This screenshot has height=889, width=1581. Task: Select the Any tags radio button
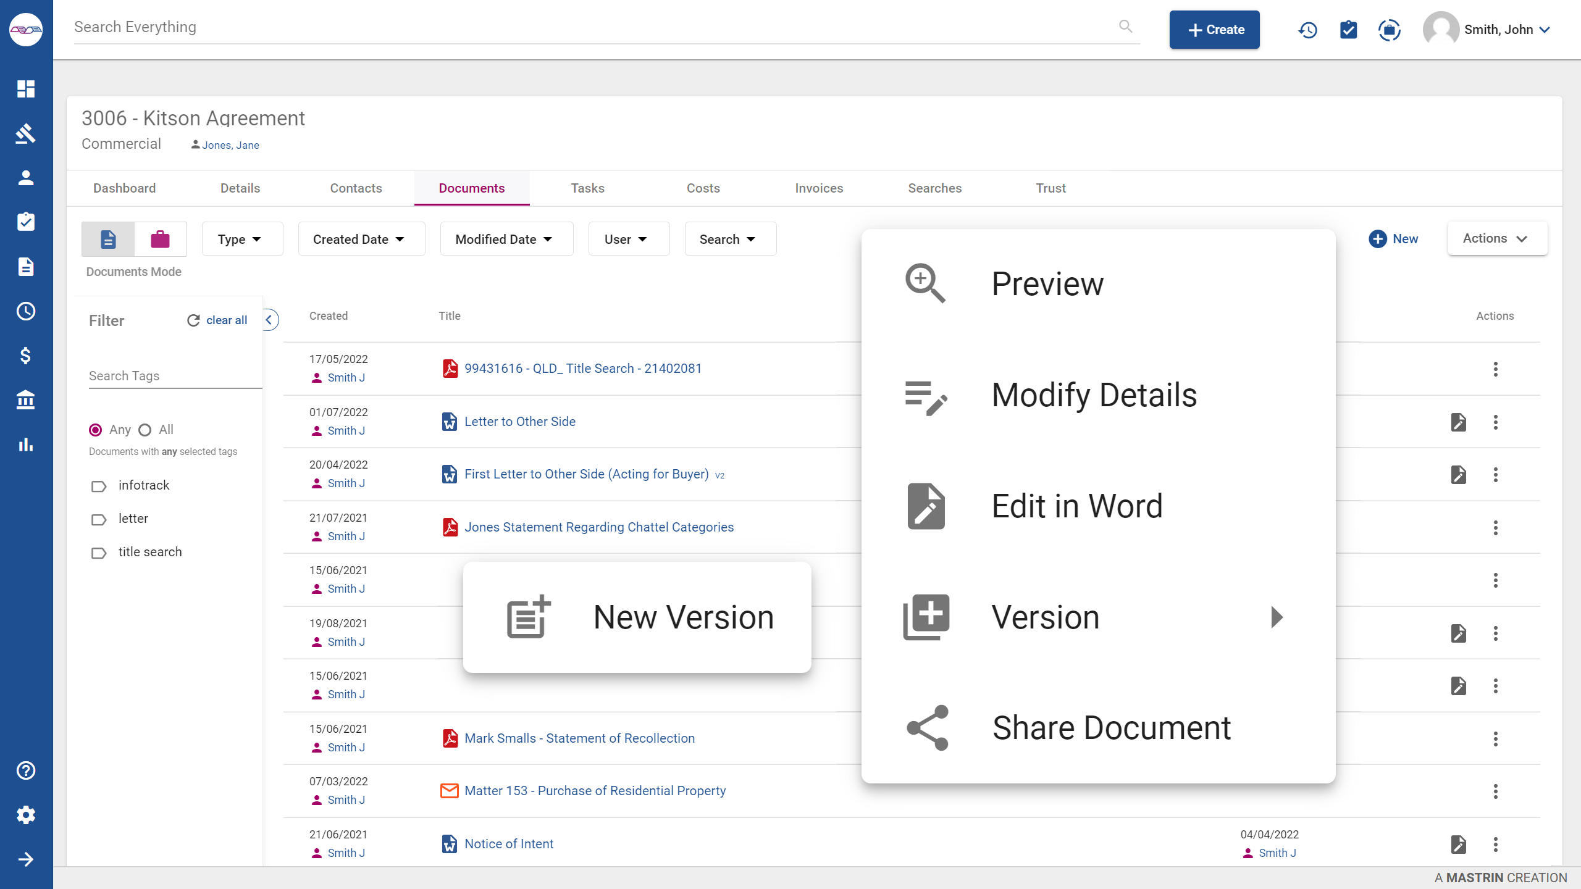click(x=96, y=430)
